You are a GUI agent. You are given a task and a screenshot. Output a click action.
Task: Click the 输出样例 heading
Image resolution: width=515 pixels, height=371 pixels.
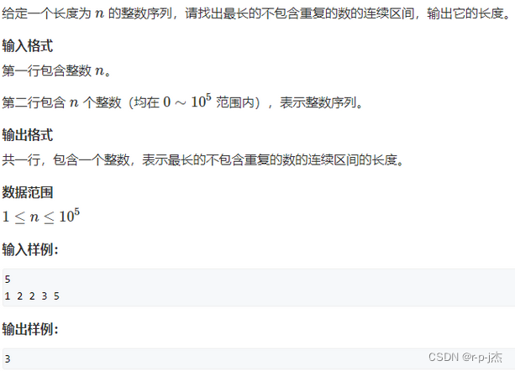point(30,329)
